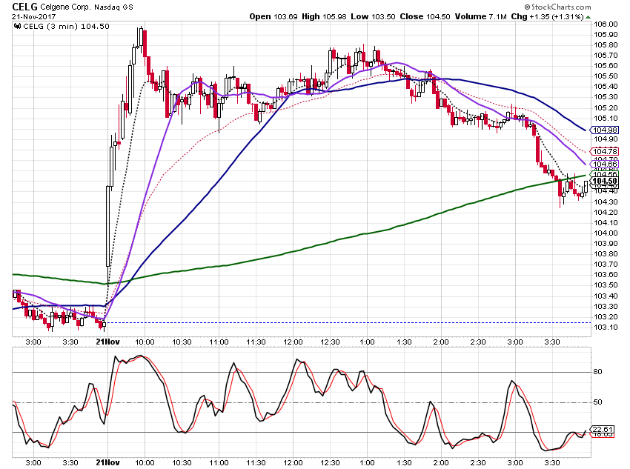
Task: Click the CELG (3 min) 104.50 legend text
Action: [x=66, y=26]
